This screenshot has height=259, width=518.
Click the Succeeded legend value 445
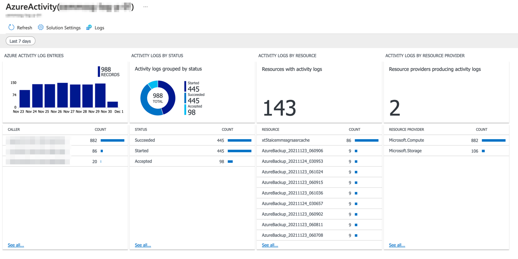193,101
